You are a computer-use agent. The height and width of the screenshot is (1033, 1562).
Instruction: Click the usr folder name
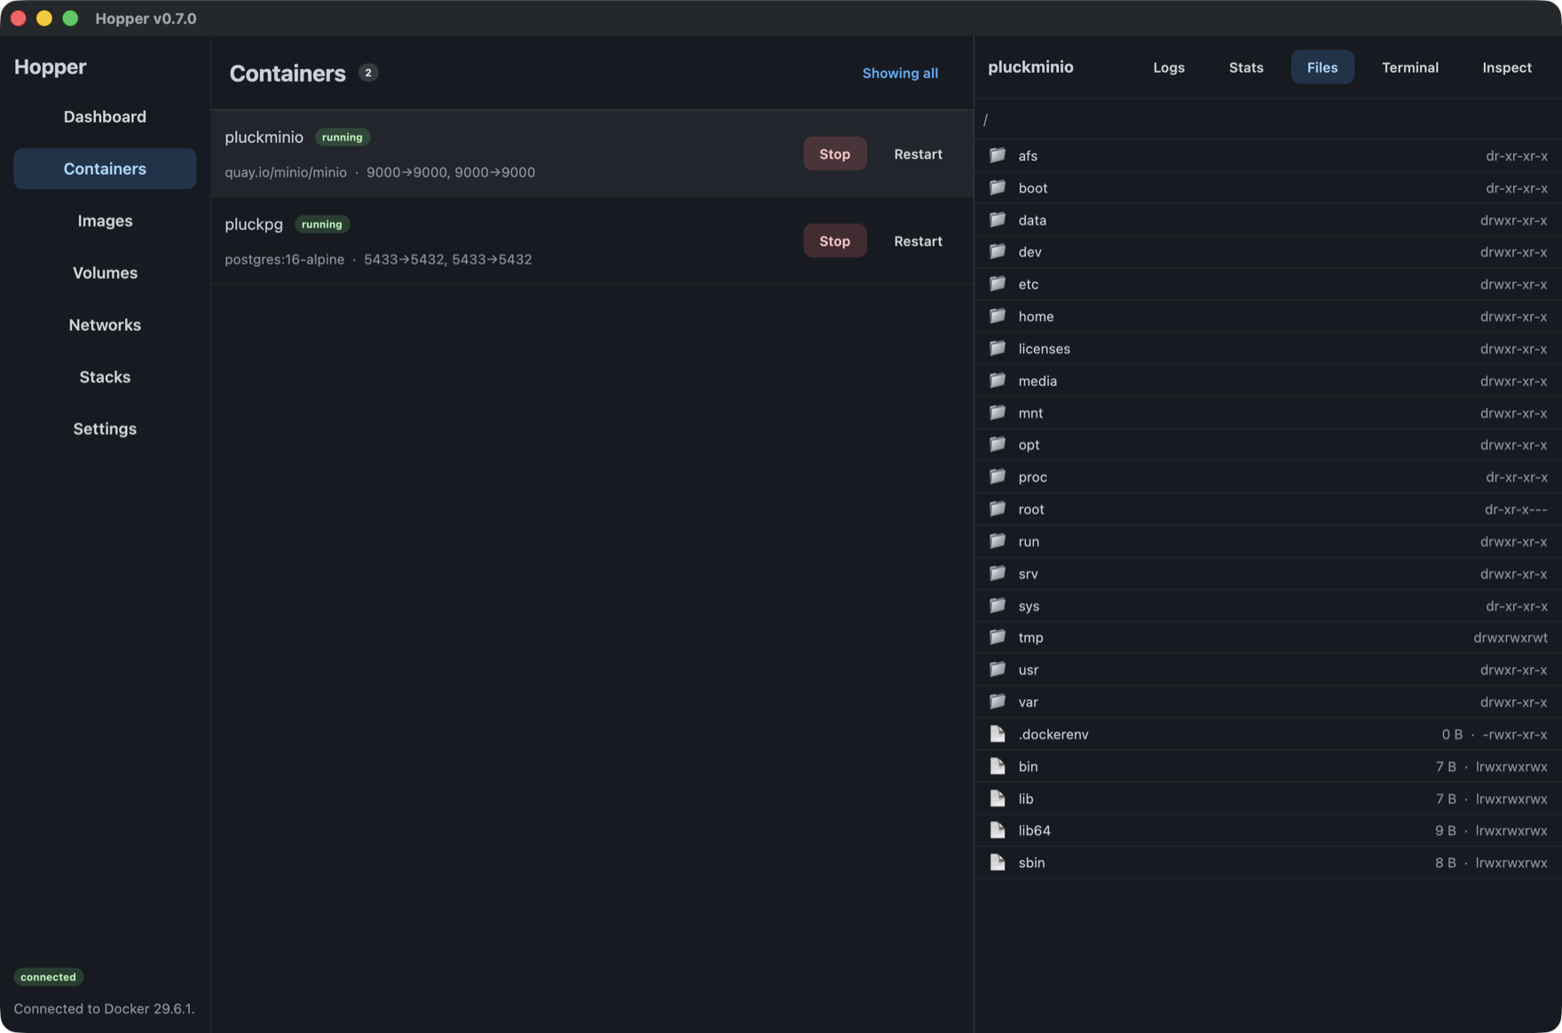click(1028, 669)
